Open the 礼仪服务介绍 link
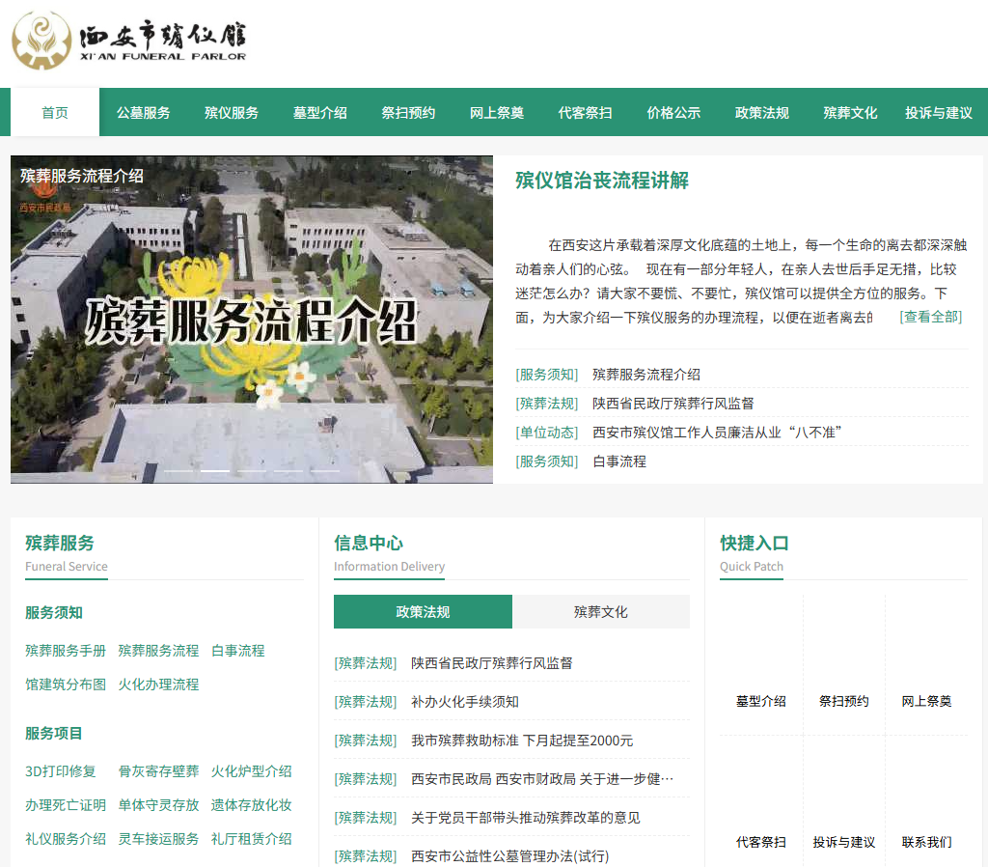This screenshot has height=867, width=988. pos(66,839)
